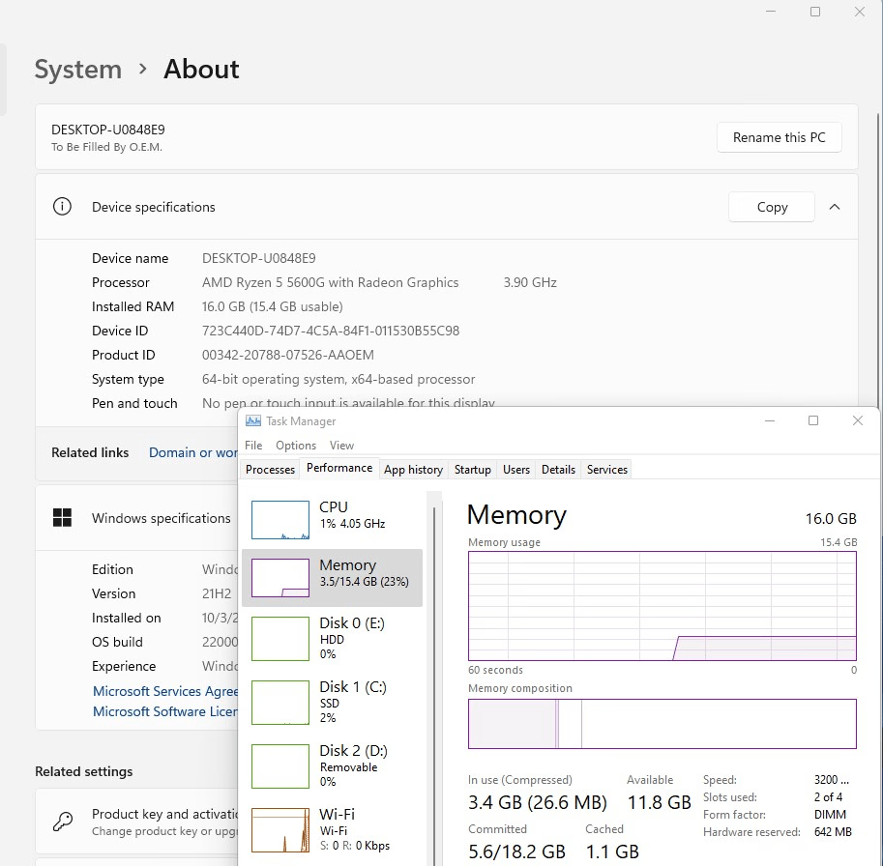
Task: Maximize the Task Manager window
Action: [813, 420]
